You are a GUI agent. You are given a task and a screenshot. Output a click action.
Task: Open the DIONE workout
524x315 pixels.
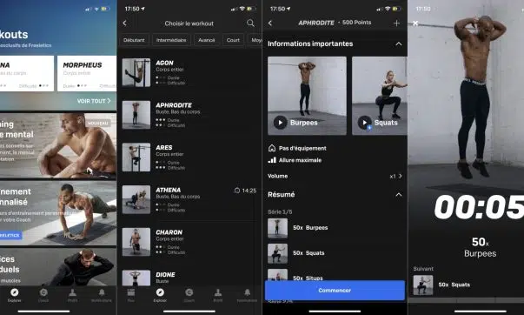tap(189, 278)
